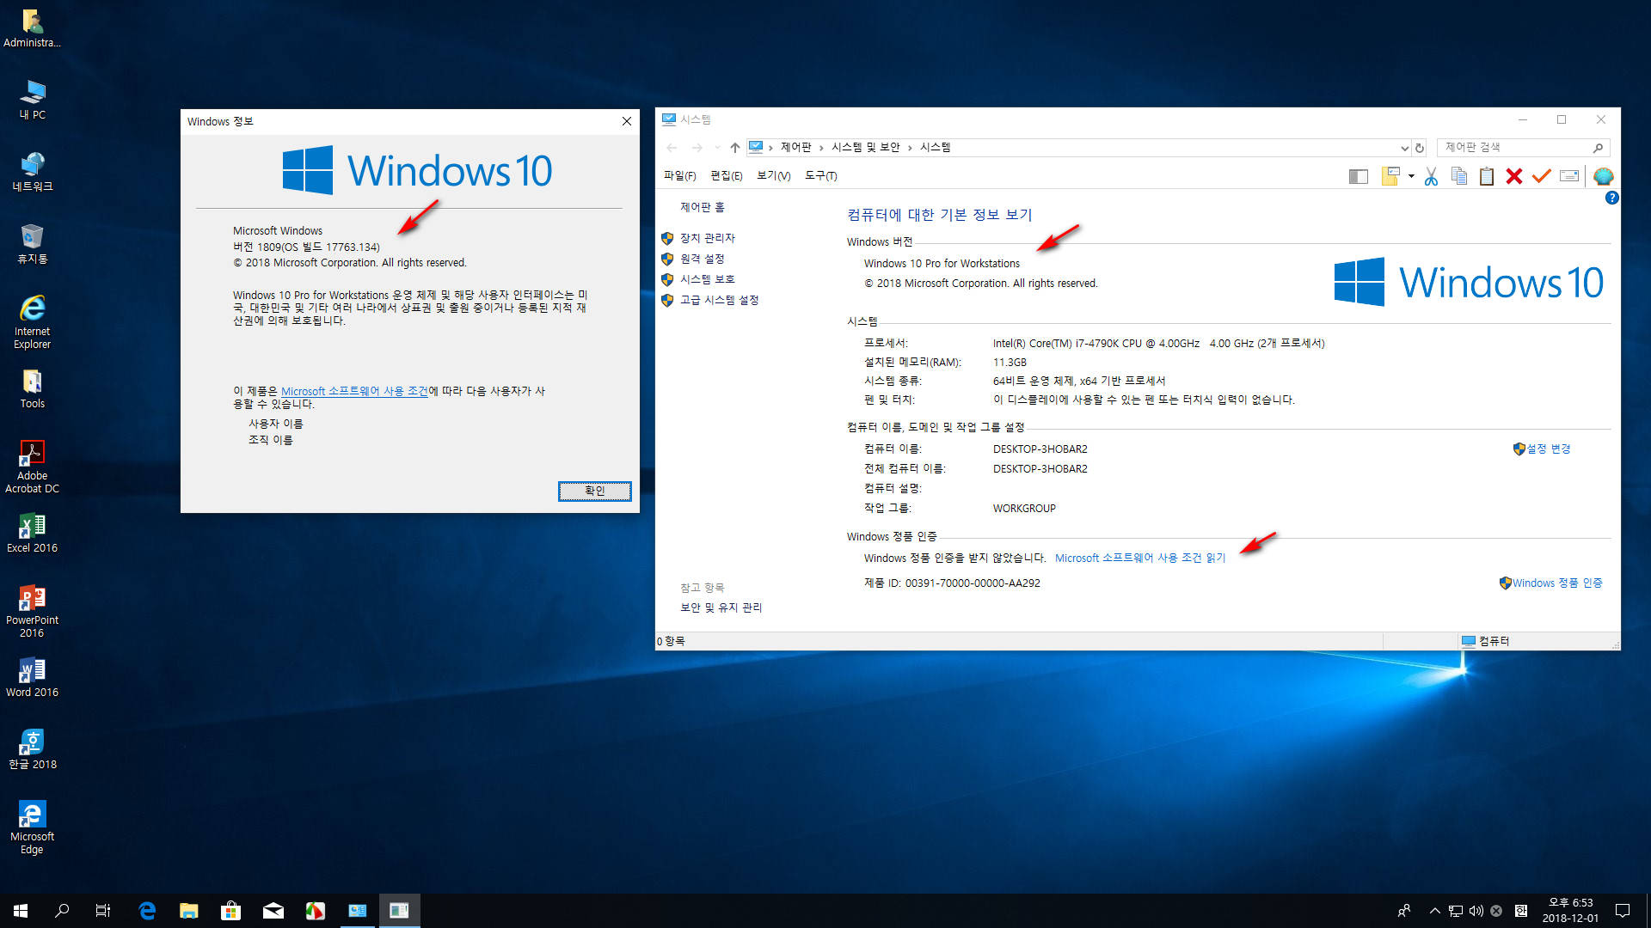1651x928 pixels.
Task: Select the 내 PC desktop icon
Action: (x=32, y=100)
